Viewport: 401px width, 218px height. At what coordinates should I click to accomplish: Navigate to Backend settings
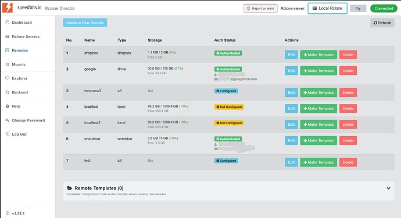tap(20, 92)
